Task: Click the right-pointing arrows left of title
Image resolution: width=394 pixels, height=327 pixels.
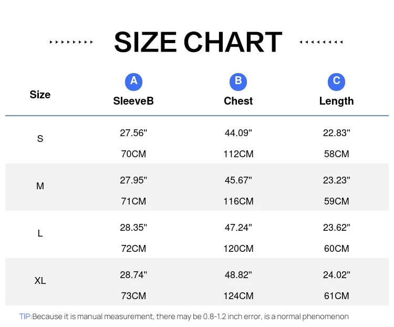Action: click(x=71, y=42)
